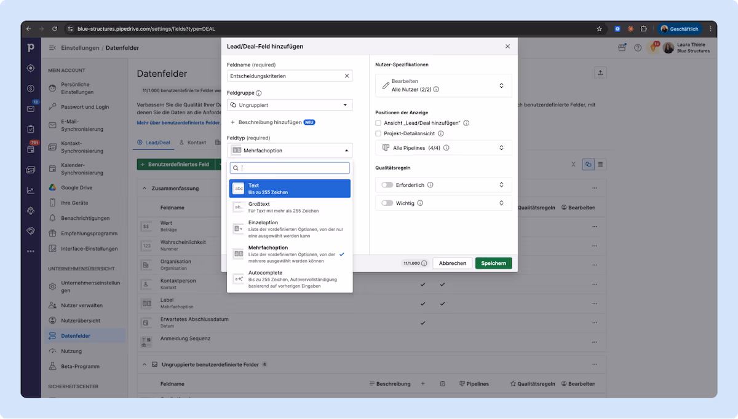Switch to the Kontakt tab

pyautogui.click(x=192, y=143)
